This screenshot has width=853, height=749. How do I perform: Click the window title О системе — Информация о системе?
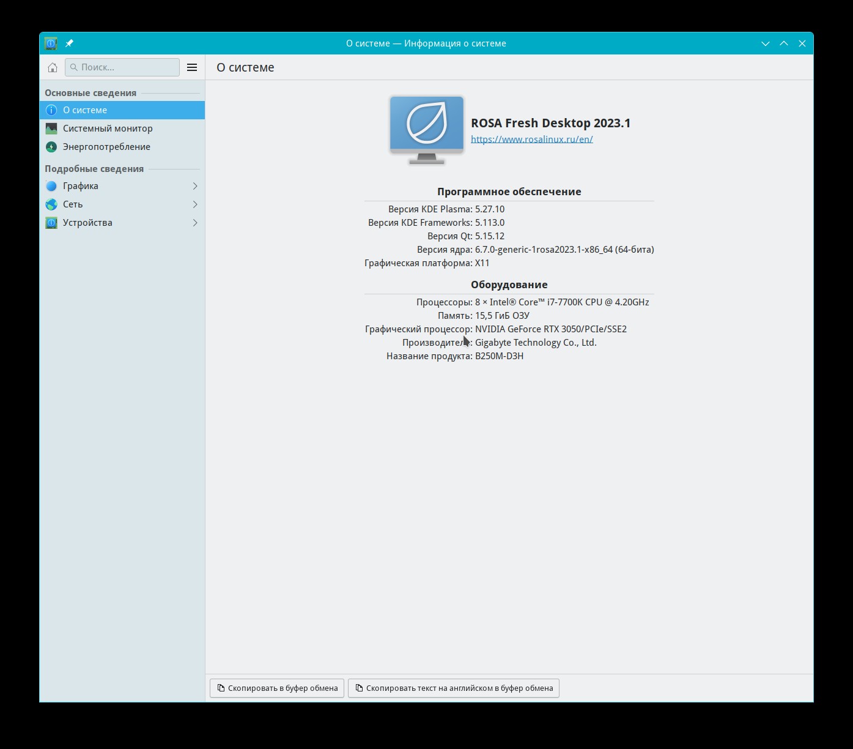coord(426,43)
